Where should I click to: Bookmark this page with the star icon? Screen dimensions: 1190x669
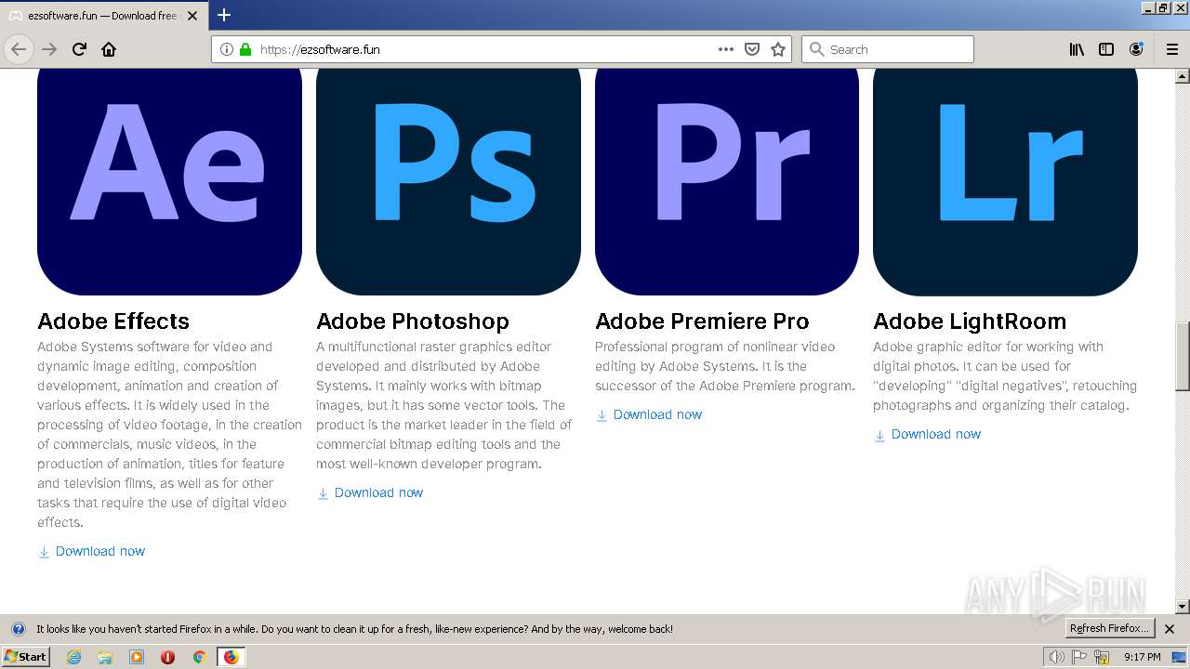pos(778,49)
